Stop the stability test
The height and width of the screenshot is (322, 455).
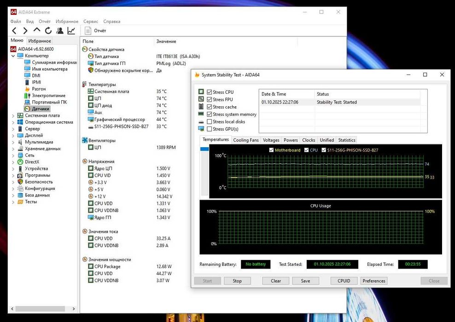[237, 281]
